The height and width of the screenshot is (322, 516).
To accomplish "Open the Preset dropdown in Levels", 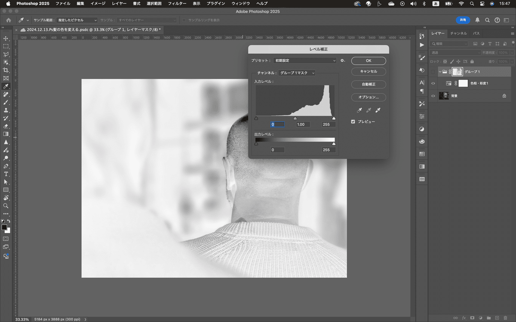I will pos(305,61).
